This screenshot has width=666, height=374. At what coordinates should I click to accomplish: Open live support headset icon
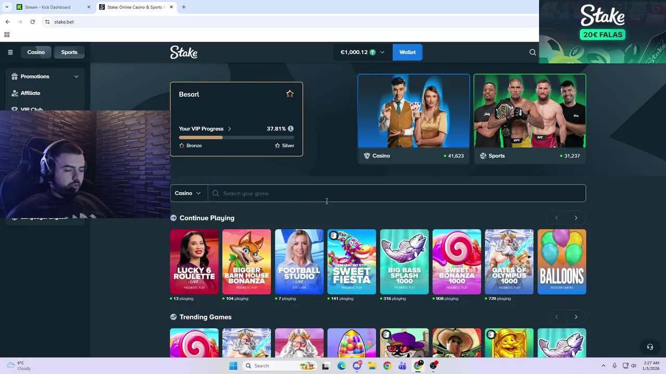[x=650, y=347]
